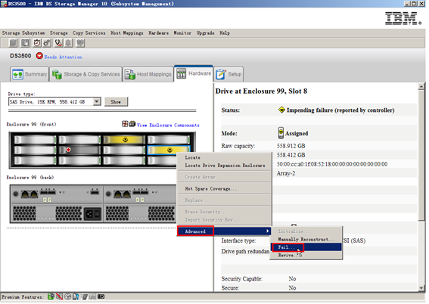Click the red-white icon left of View Enclosure Components
Viewport: 429px width, 304px height.
[x=125, y=124]
